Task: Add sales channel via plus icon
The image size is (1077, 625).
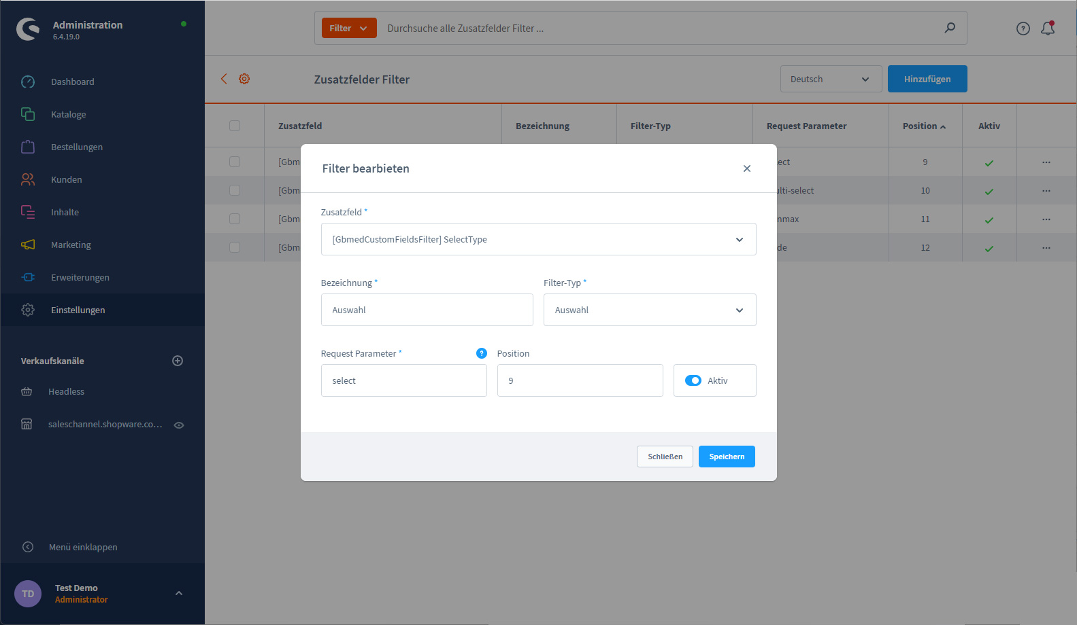Action: tap(178, 361)
